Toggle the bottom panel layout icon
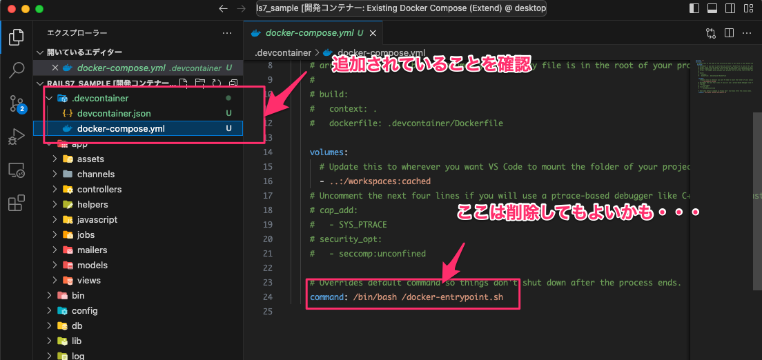The height and width of the screenshot is (360, 762). [712, 9]
